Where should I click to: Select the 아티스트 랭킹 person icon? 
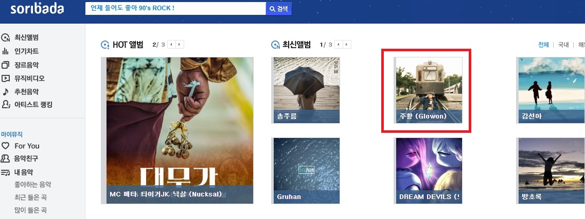click(5, 105)
